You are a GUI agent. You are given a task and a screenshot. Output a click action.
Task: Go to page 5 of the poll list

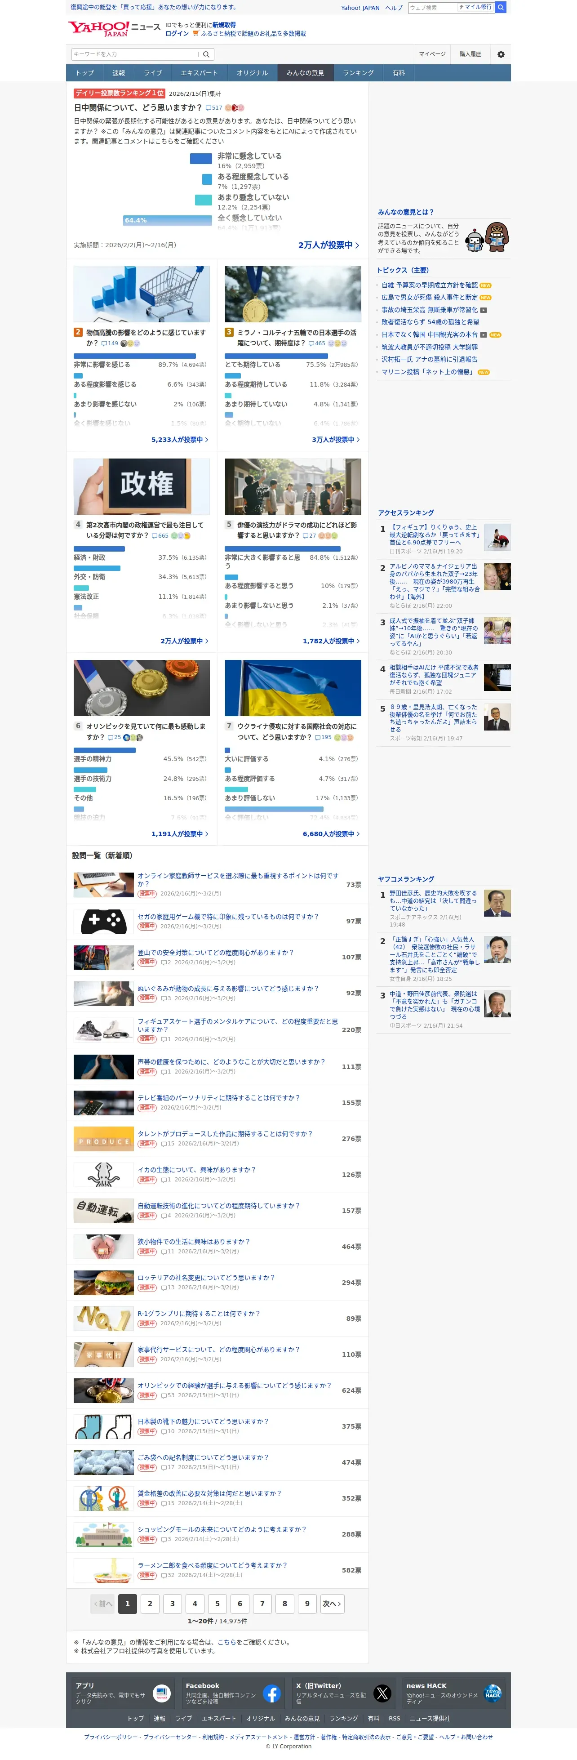(x=217, y=1604)
